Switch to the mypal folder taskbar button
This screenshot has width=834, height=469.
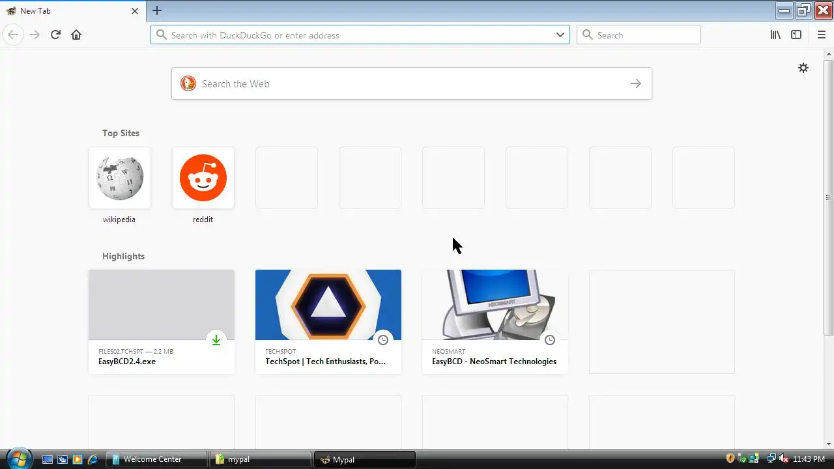click(x=262, y=459)
